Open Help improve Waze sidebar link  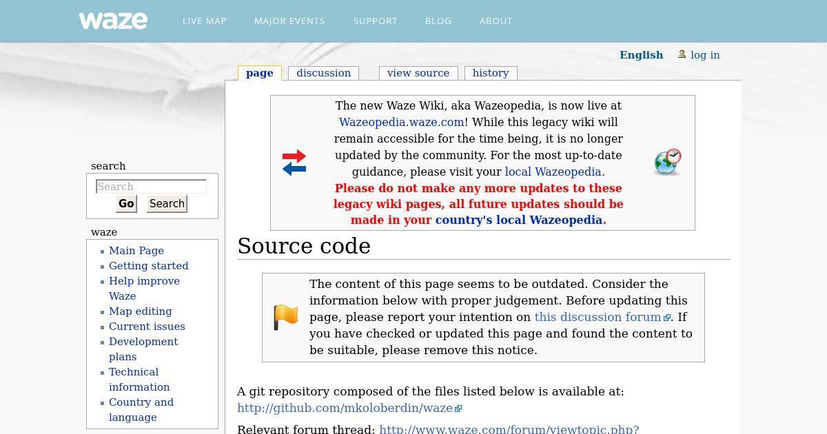point(144,289)
